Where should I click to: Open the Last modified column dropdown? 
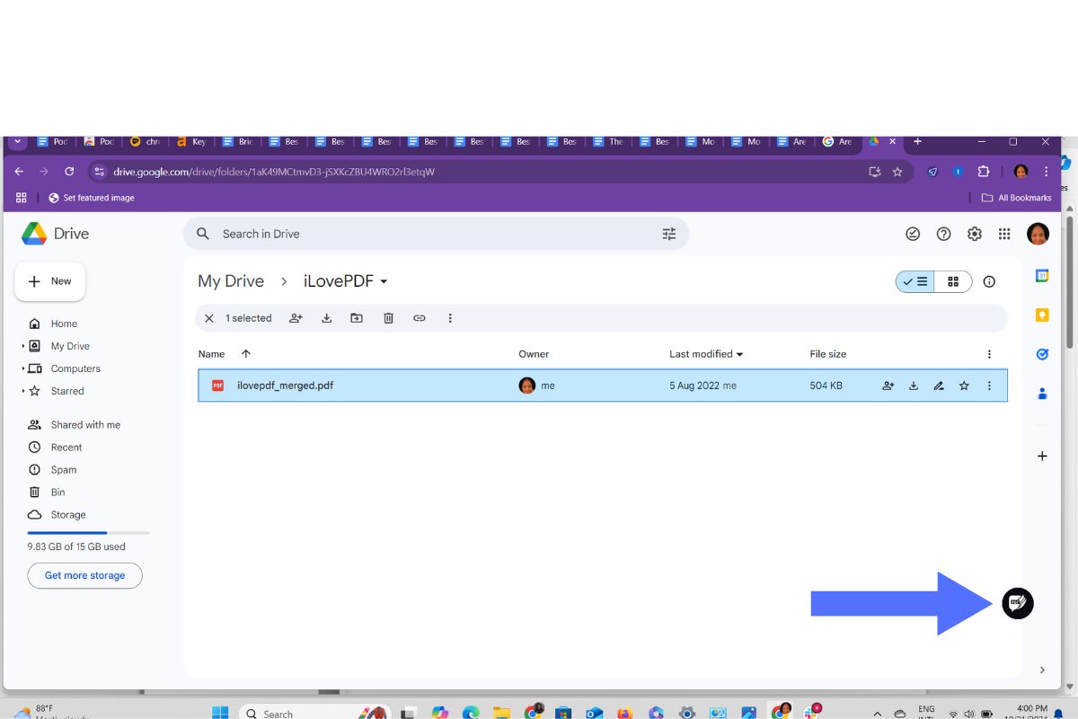(706, 354)
